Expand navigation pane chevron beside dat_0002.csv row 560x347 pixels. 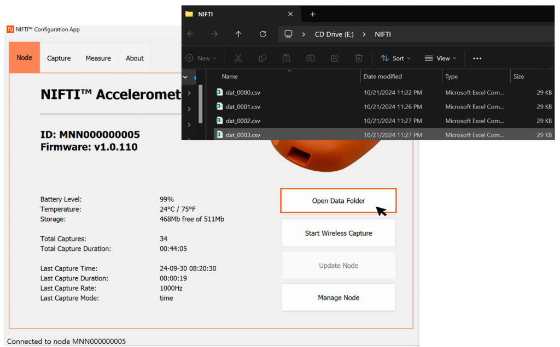189,125
